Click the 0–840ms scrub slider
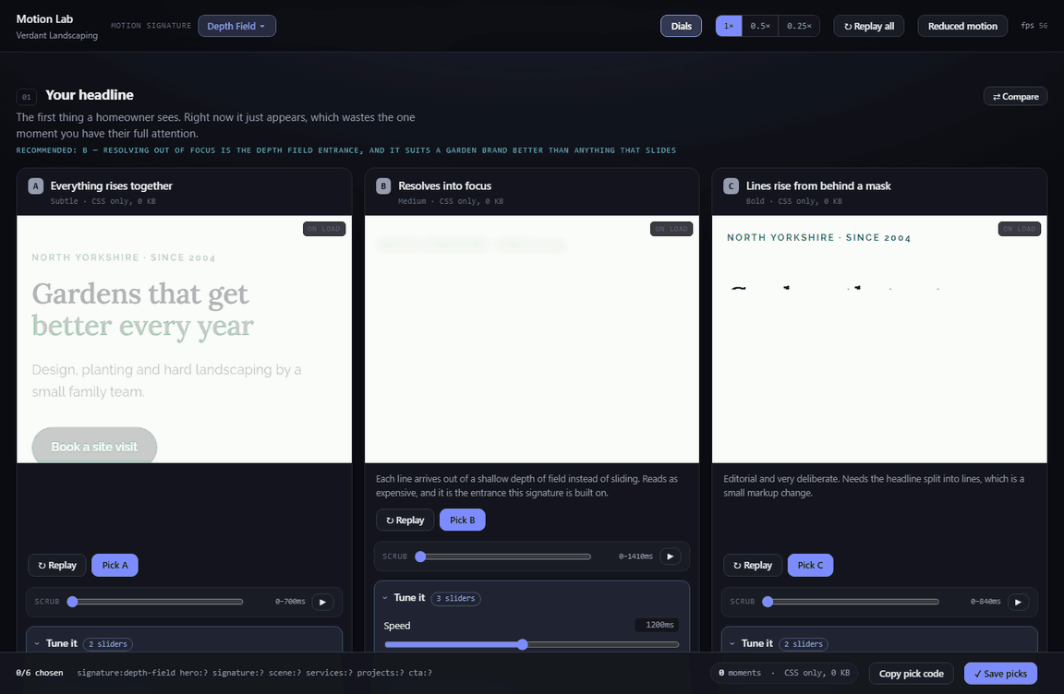This screenshot has width=1064, height=694. coord(853,602)
